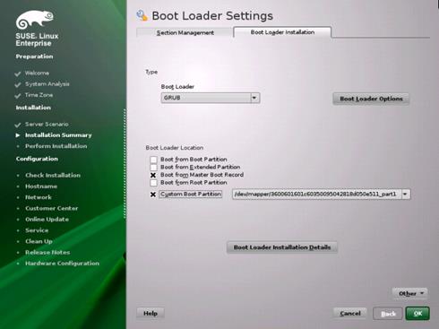Click the Installation Summary step
Viewport: 439px width, 329px height.
[58, 135]
